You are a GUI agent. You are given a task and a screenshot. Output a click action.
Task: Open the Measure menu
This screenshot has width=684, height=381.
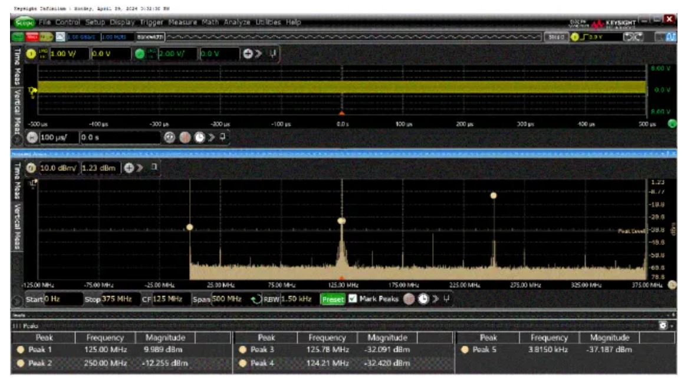182,22
